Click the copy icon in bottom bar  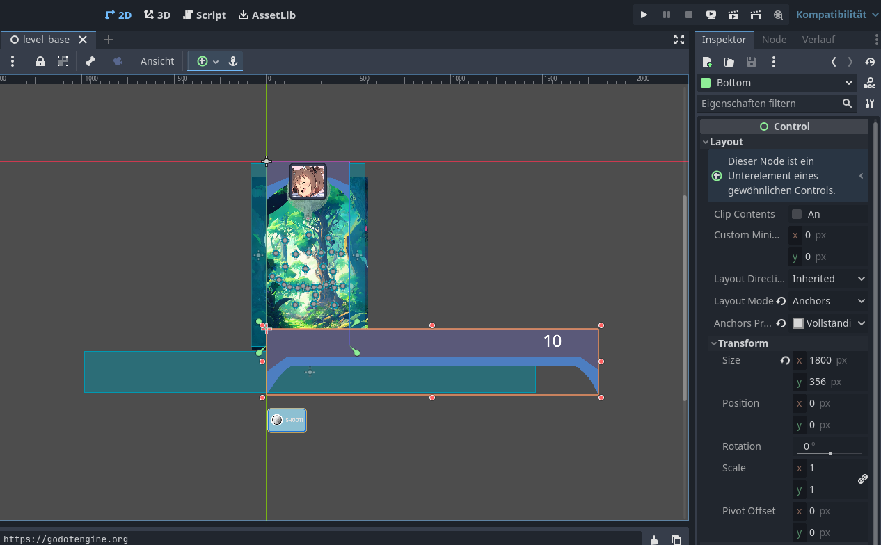pos(676,539)
